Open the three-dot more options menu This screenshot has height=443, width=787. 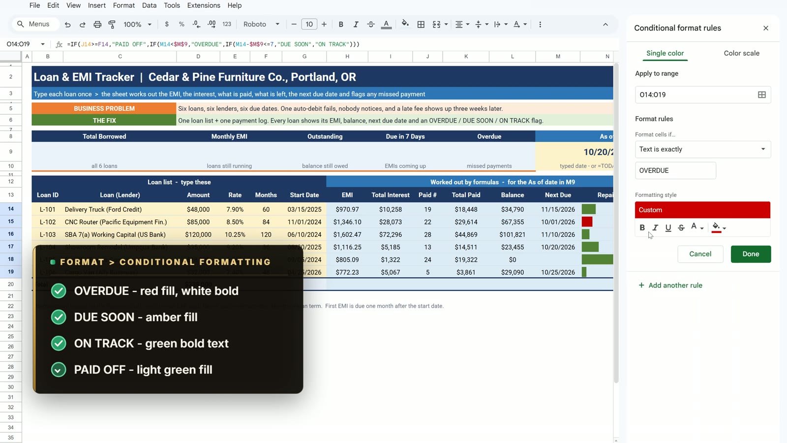pyautogui.click(x=540, y=24)
